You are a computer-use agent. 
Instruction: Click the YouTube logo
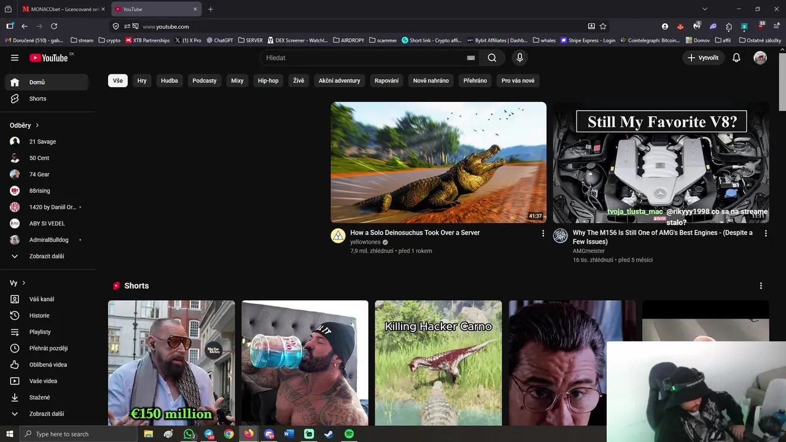click(x=49, y=58)
